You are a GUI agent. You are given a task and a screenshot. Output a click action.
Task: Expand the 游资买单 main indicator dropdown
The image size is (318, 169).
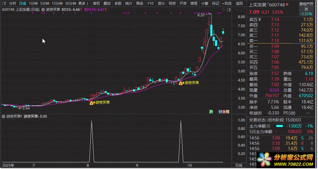pos(43,9)
